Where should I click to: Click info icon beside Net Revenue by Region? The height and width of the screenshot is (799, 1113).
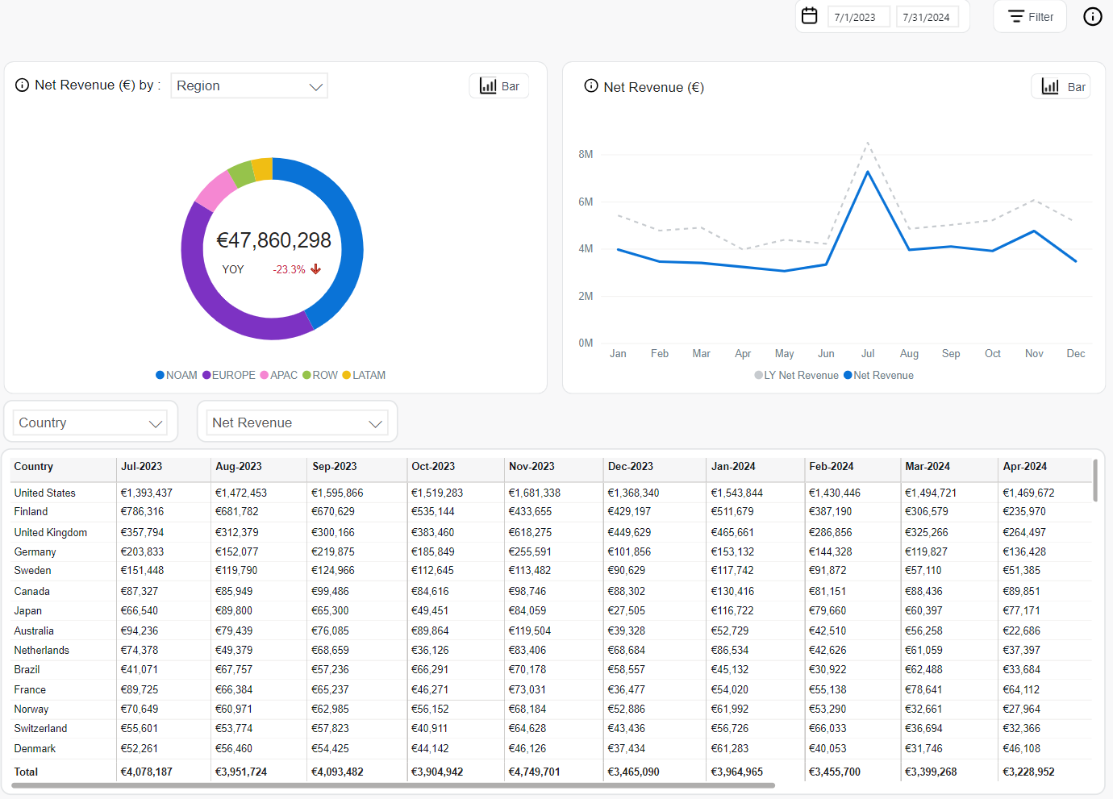(23, 85)
